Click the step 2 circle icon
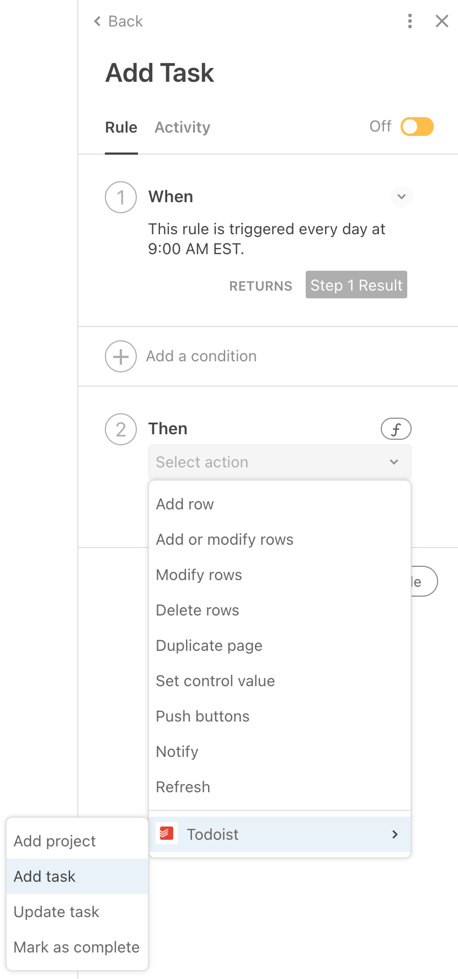Viewport: 458px width, 979px height. pos(121,429)
